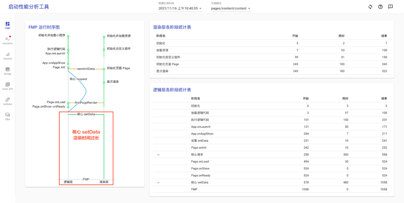Click the 核心 request curve label

coord(79,79)
